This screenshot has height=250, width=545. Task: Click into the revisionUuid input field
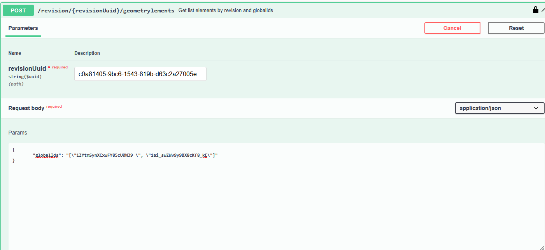[140, 74]
